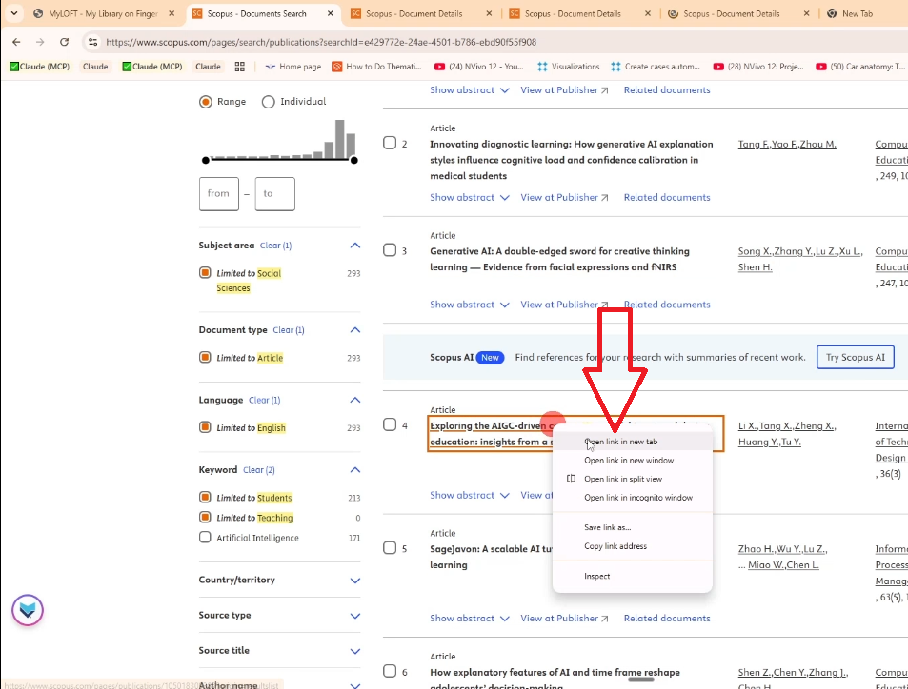
Task: Show abstract for result 2
Action: click(x=469, y=197)
